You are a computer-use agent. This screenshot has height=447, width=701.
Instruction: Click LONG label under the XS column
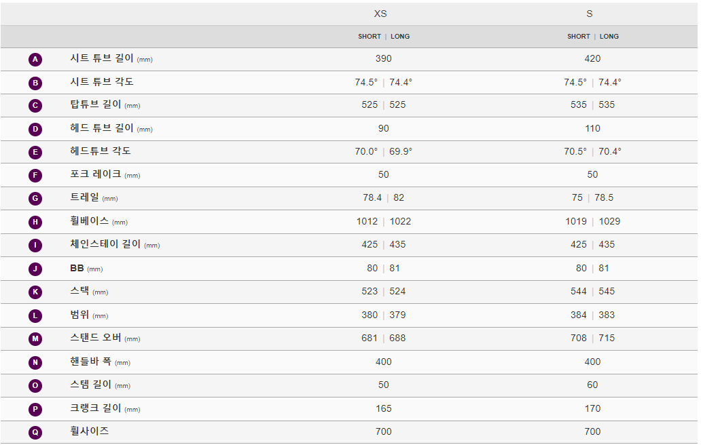point(400,37)
